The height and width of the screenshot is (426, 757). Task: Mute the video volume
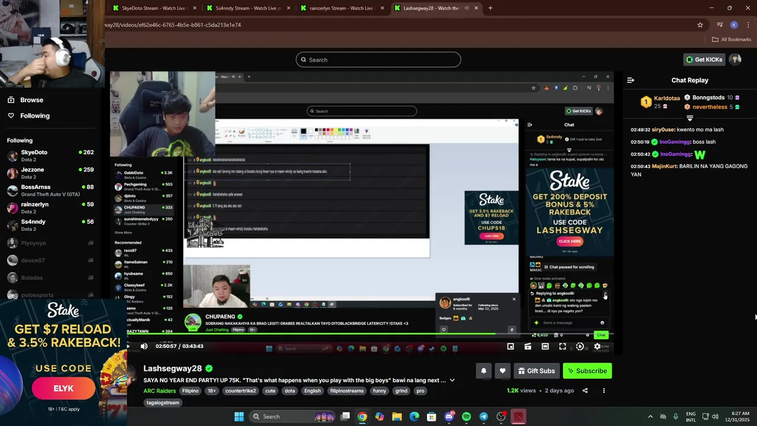pos(144,346)
